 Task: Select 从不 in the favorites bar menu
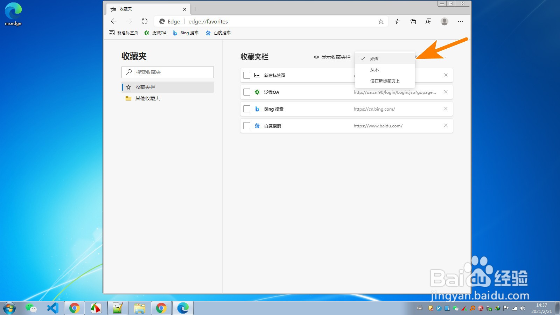click(374, 70)
